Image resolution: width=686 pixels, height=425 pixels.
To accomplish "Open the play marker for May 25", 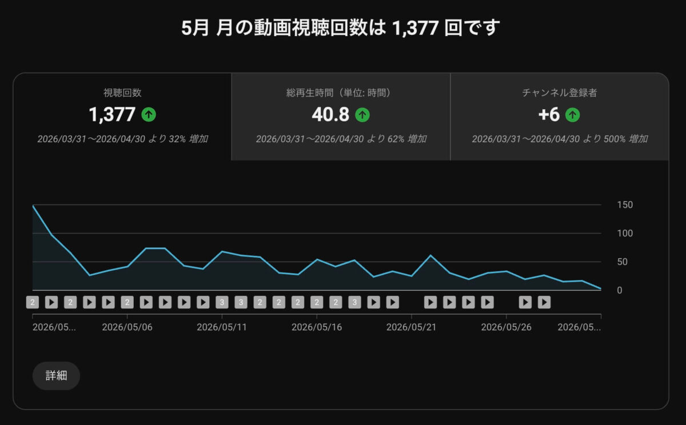I will [x=487, y=302].
